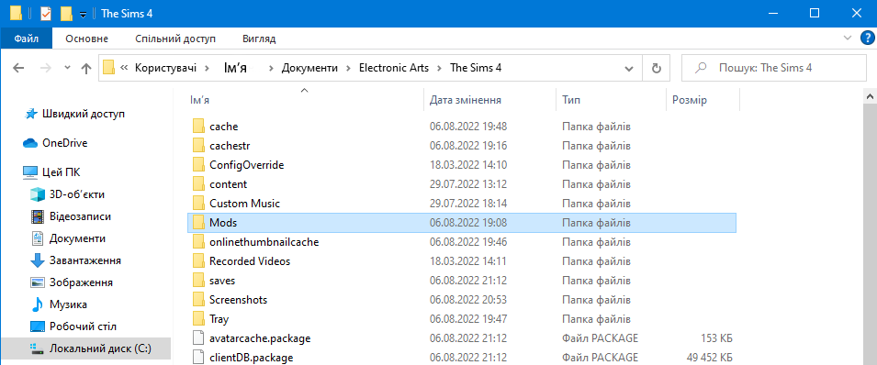The height and width of the screenshot is (365, 877).
Task: Click the search box Пошук: The Sims 4
Action: click(x=773, y=68)
